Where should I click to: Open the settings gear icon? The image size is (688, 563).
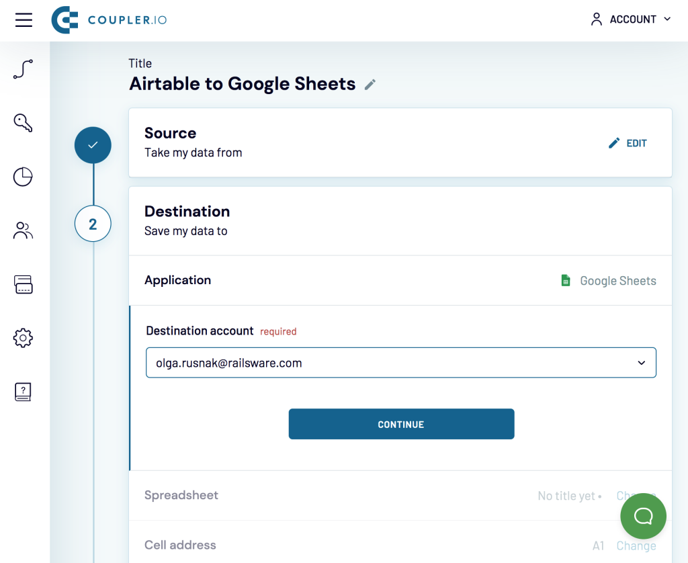(x=23, y=338)
